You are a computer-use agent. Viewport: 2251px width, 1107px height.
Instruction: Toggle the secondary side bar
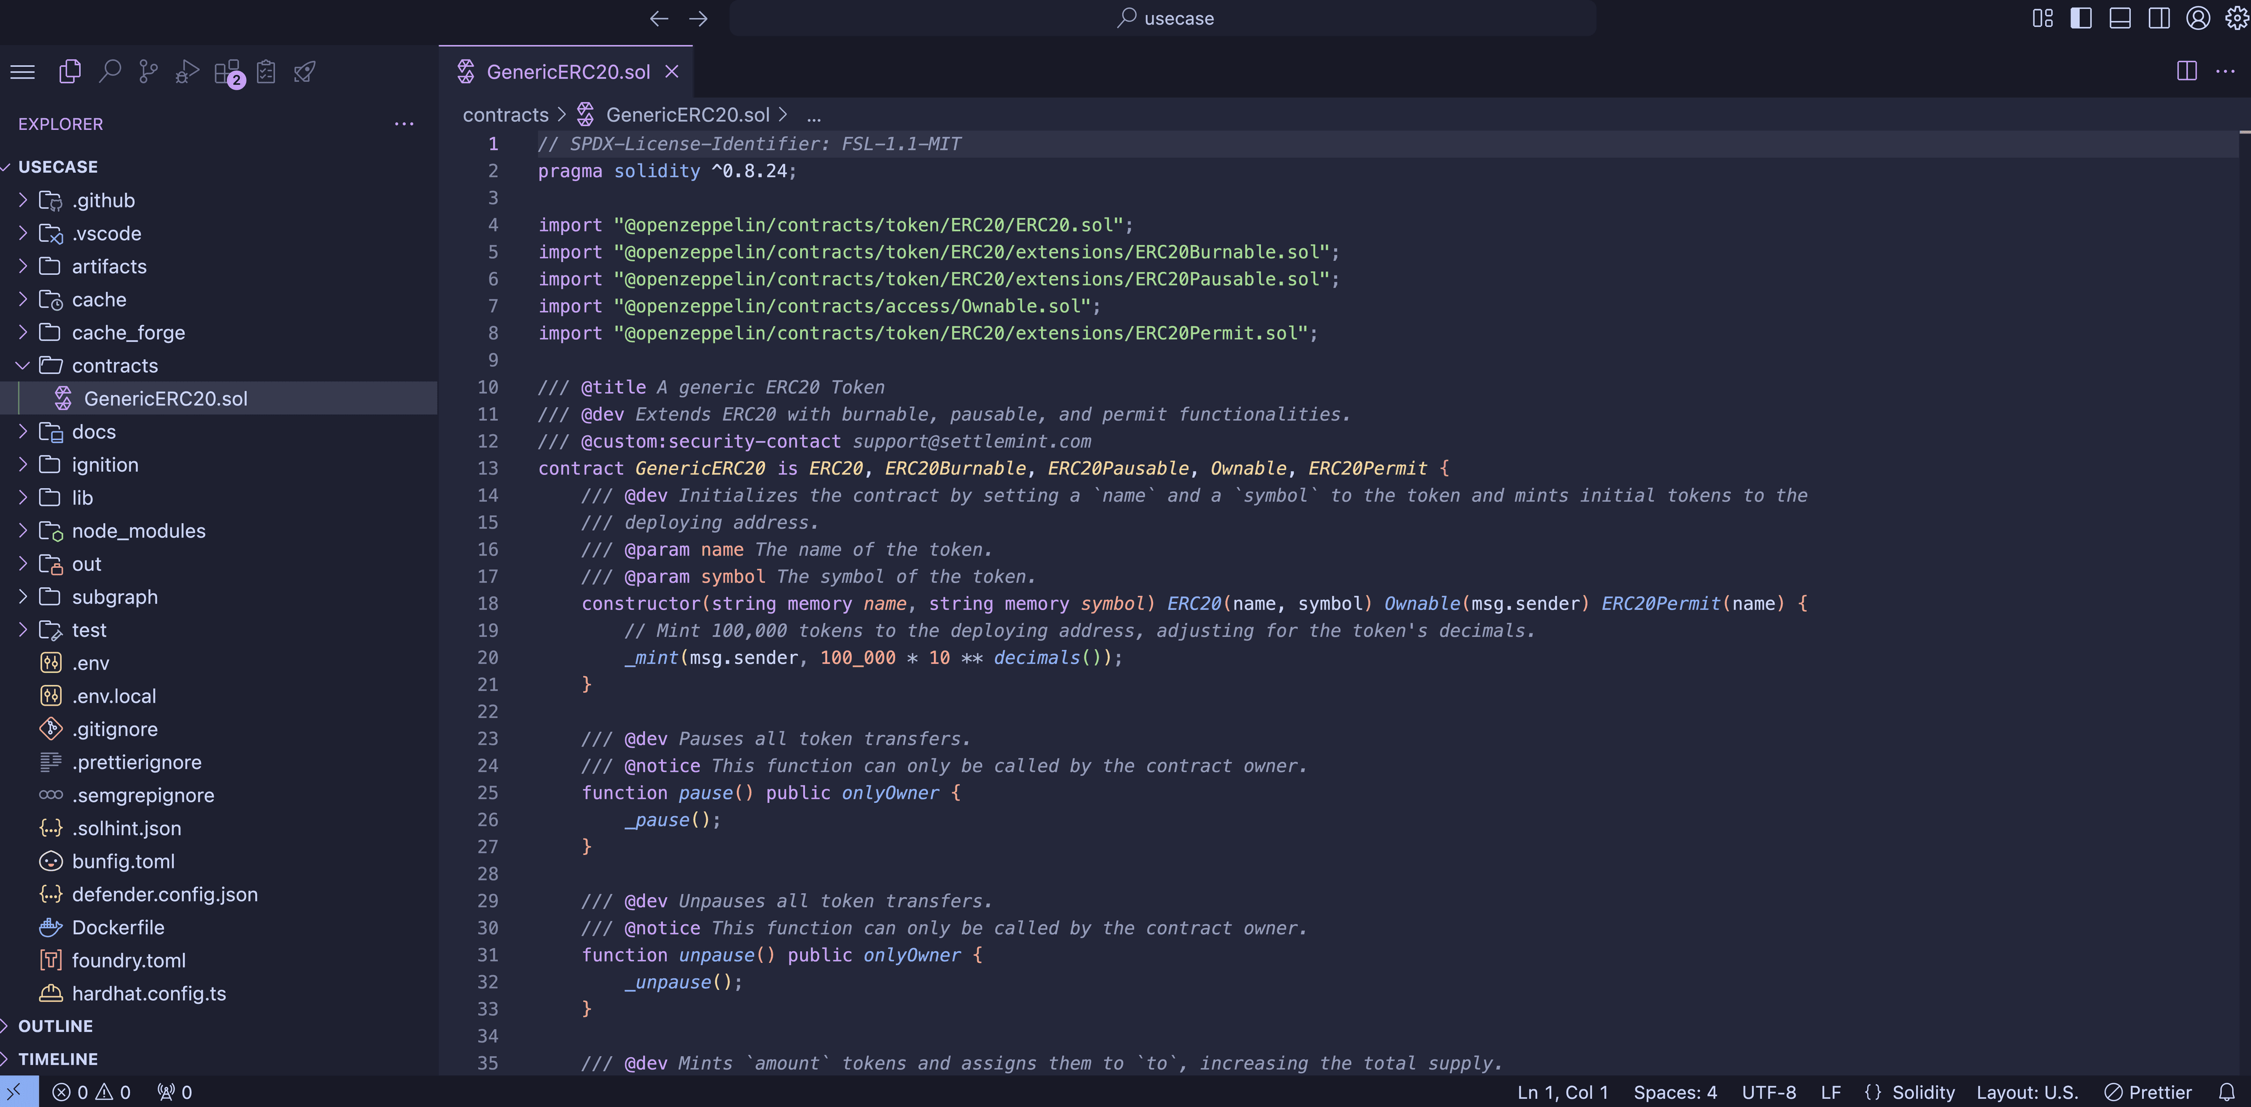tap(2158, 18)
